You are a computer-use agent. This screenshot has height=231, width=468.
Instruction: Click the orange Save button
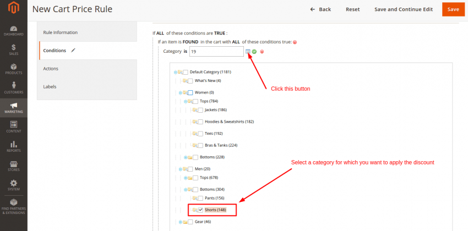[453, 9]
